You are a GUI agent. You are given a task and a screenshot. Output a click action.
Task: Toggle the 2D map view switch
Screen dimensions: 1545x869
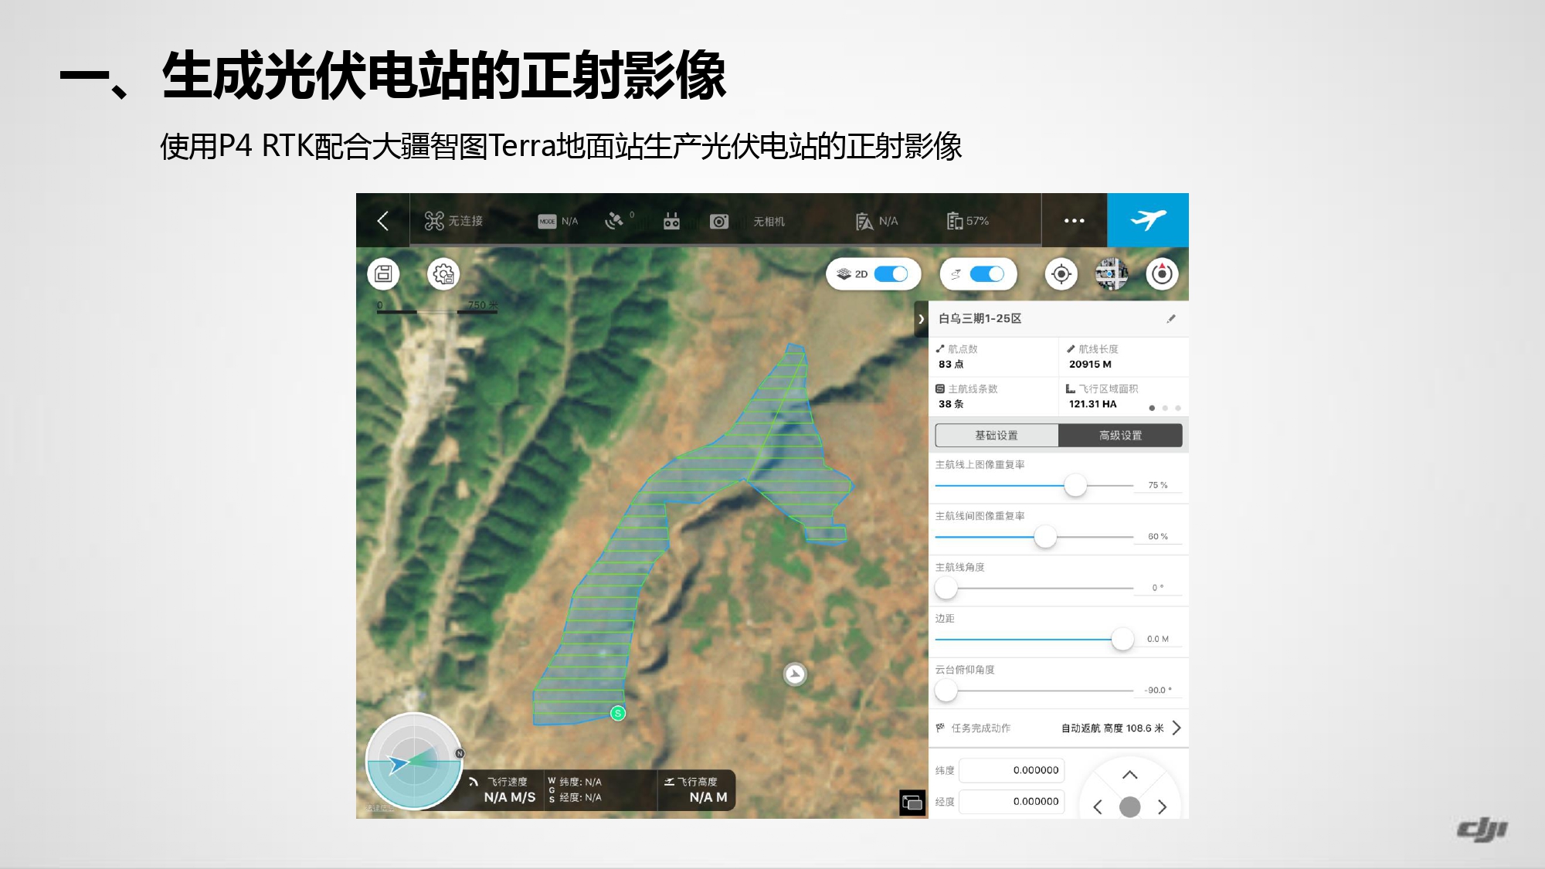(x=891, y=273)
